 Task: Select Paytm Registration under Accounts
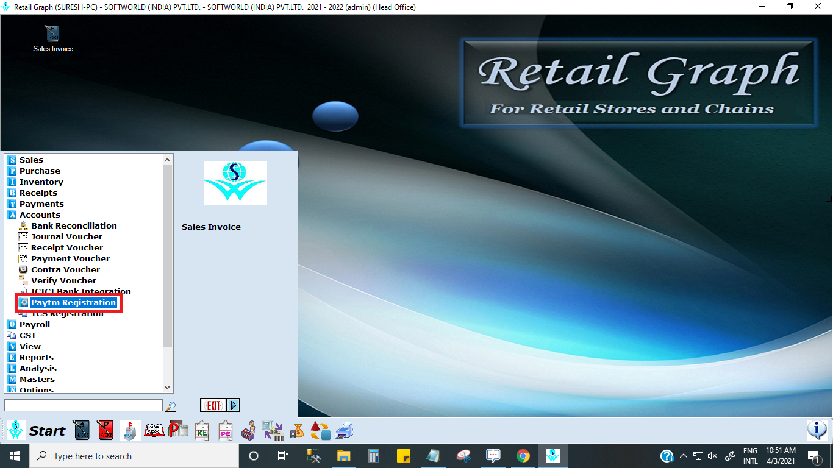click(73, 302)
